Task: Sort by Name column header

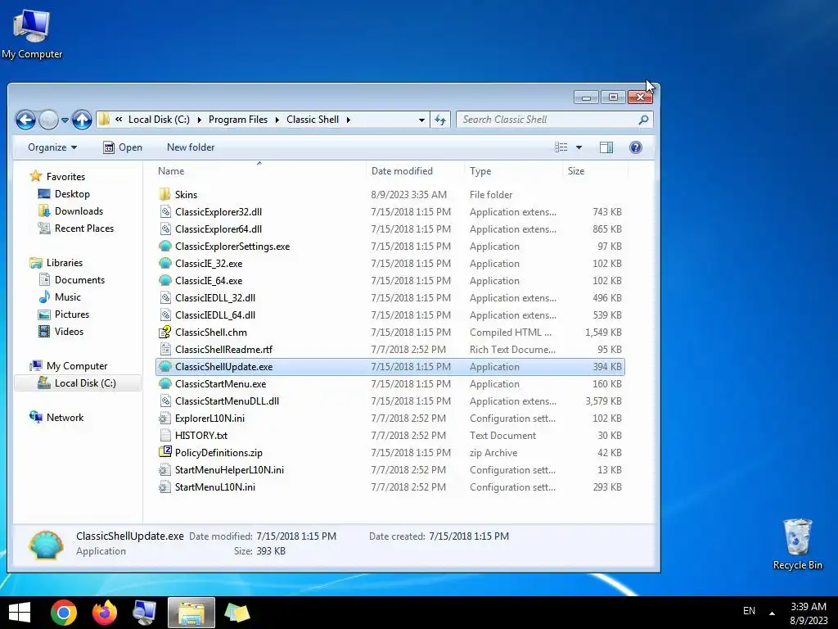Action: tap(171, 171)
